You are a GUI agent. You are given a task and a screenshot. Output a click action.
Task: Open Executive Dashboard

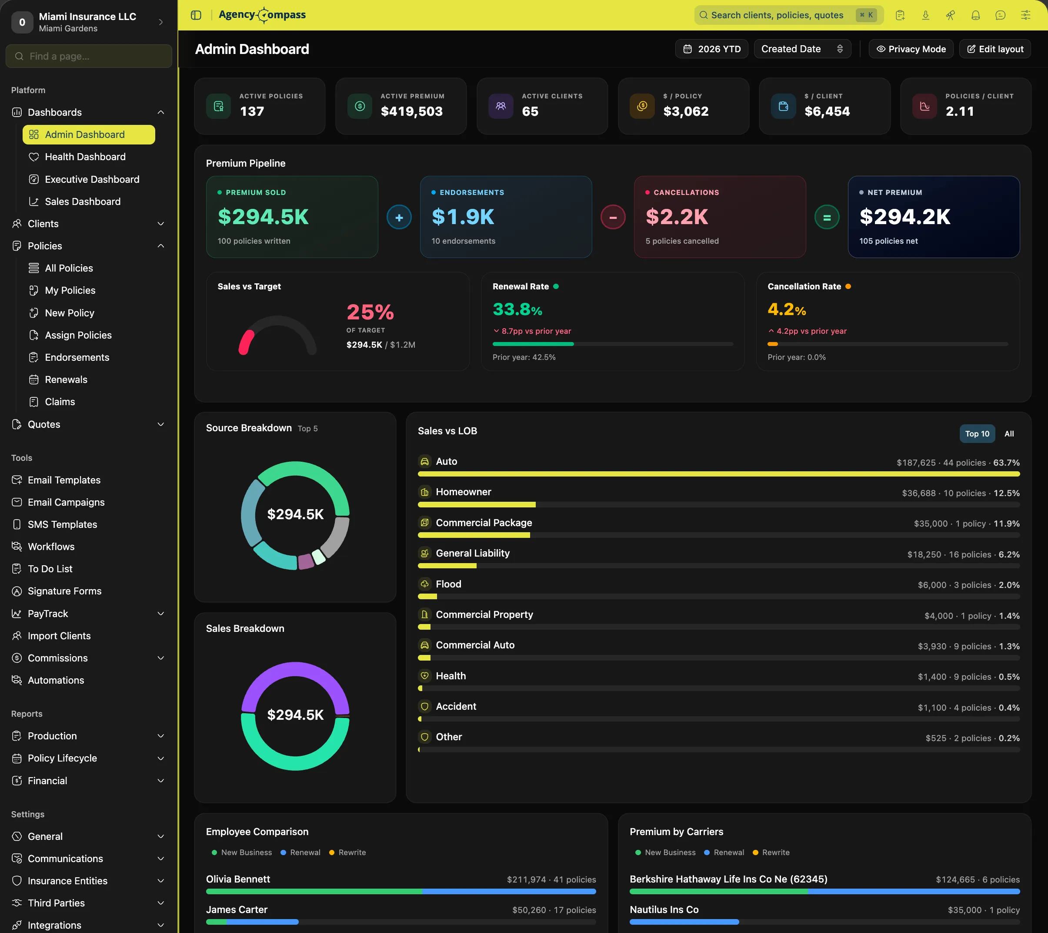coord(89,179)
